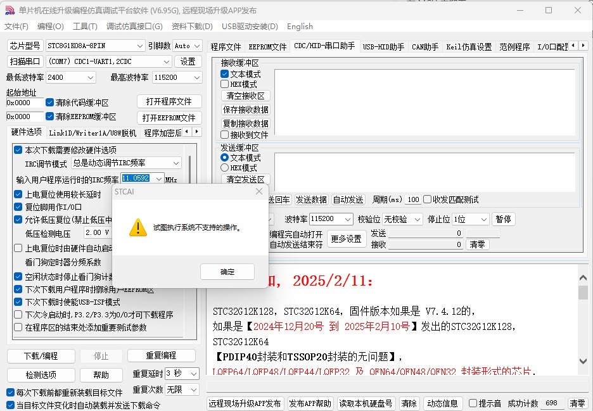Select send buffer 文本模式 radio
The width and height of the screenshot is (593, 411).
225,157
